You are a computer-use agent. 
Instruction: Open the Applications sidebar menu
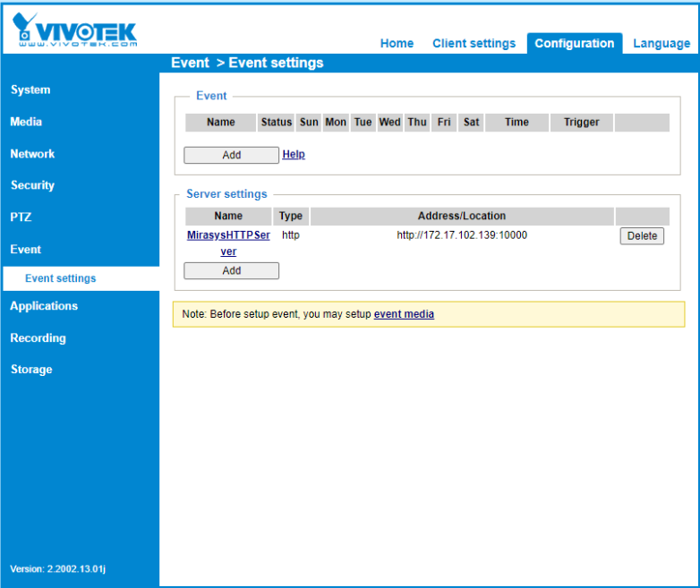click(44, 306)
